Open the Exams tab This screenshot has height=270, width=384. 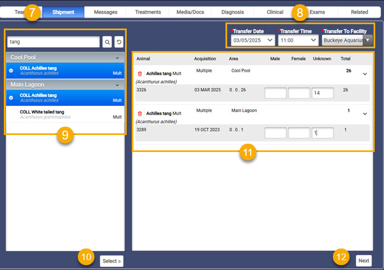coord(317,12)
